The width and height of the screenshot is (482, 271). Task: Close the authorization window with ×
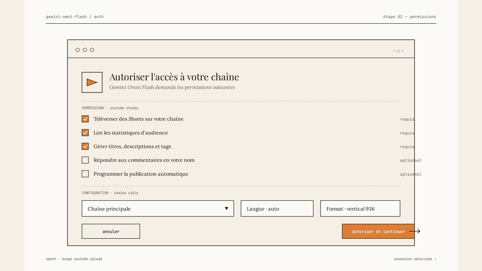pyautogui.click(x=403, y=51)
